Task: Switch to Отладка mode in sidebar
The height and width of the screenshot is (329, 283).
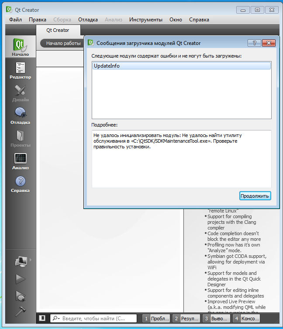Action: click(21, 116)
